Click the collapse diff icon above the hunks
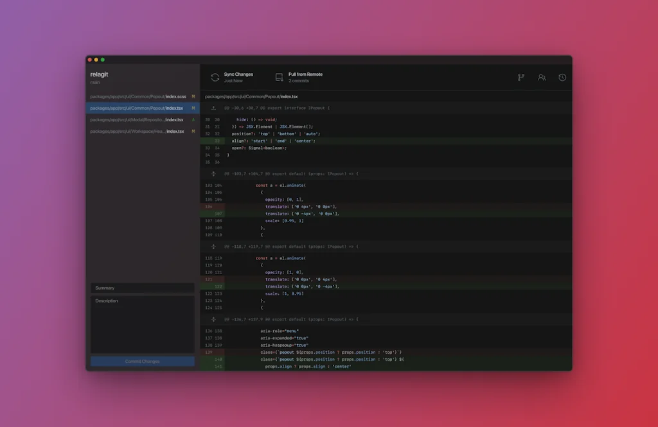 click(x=214, y=107)
